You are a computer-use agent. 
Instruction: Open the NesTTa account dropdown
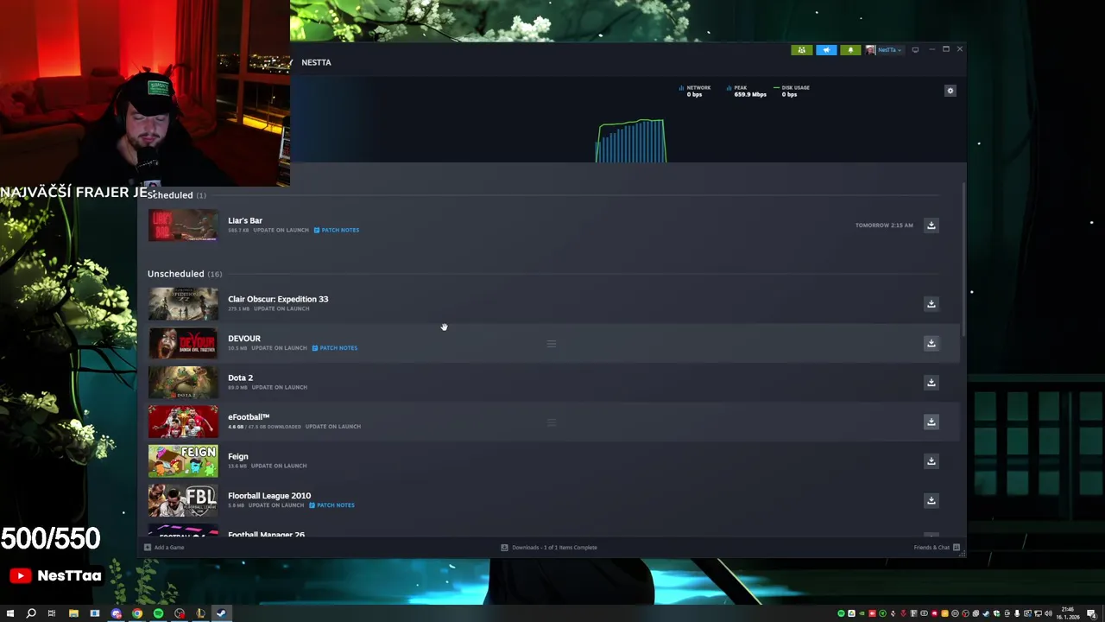click(885, 50)
